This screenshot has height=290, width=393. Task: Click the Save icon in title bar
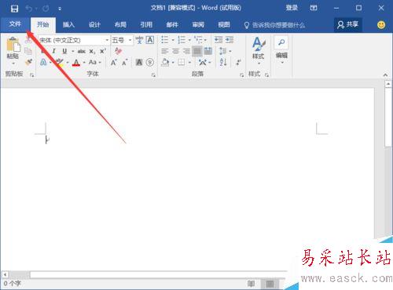[x=14, y=9]
